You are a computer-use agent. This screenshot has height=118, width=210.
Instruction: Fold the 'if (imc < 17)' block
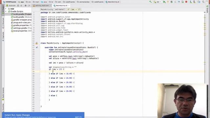pos(40,69)
